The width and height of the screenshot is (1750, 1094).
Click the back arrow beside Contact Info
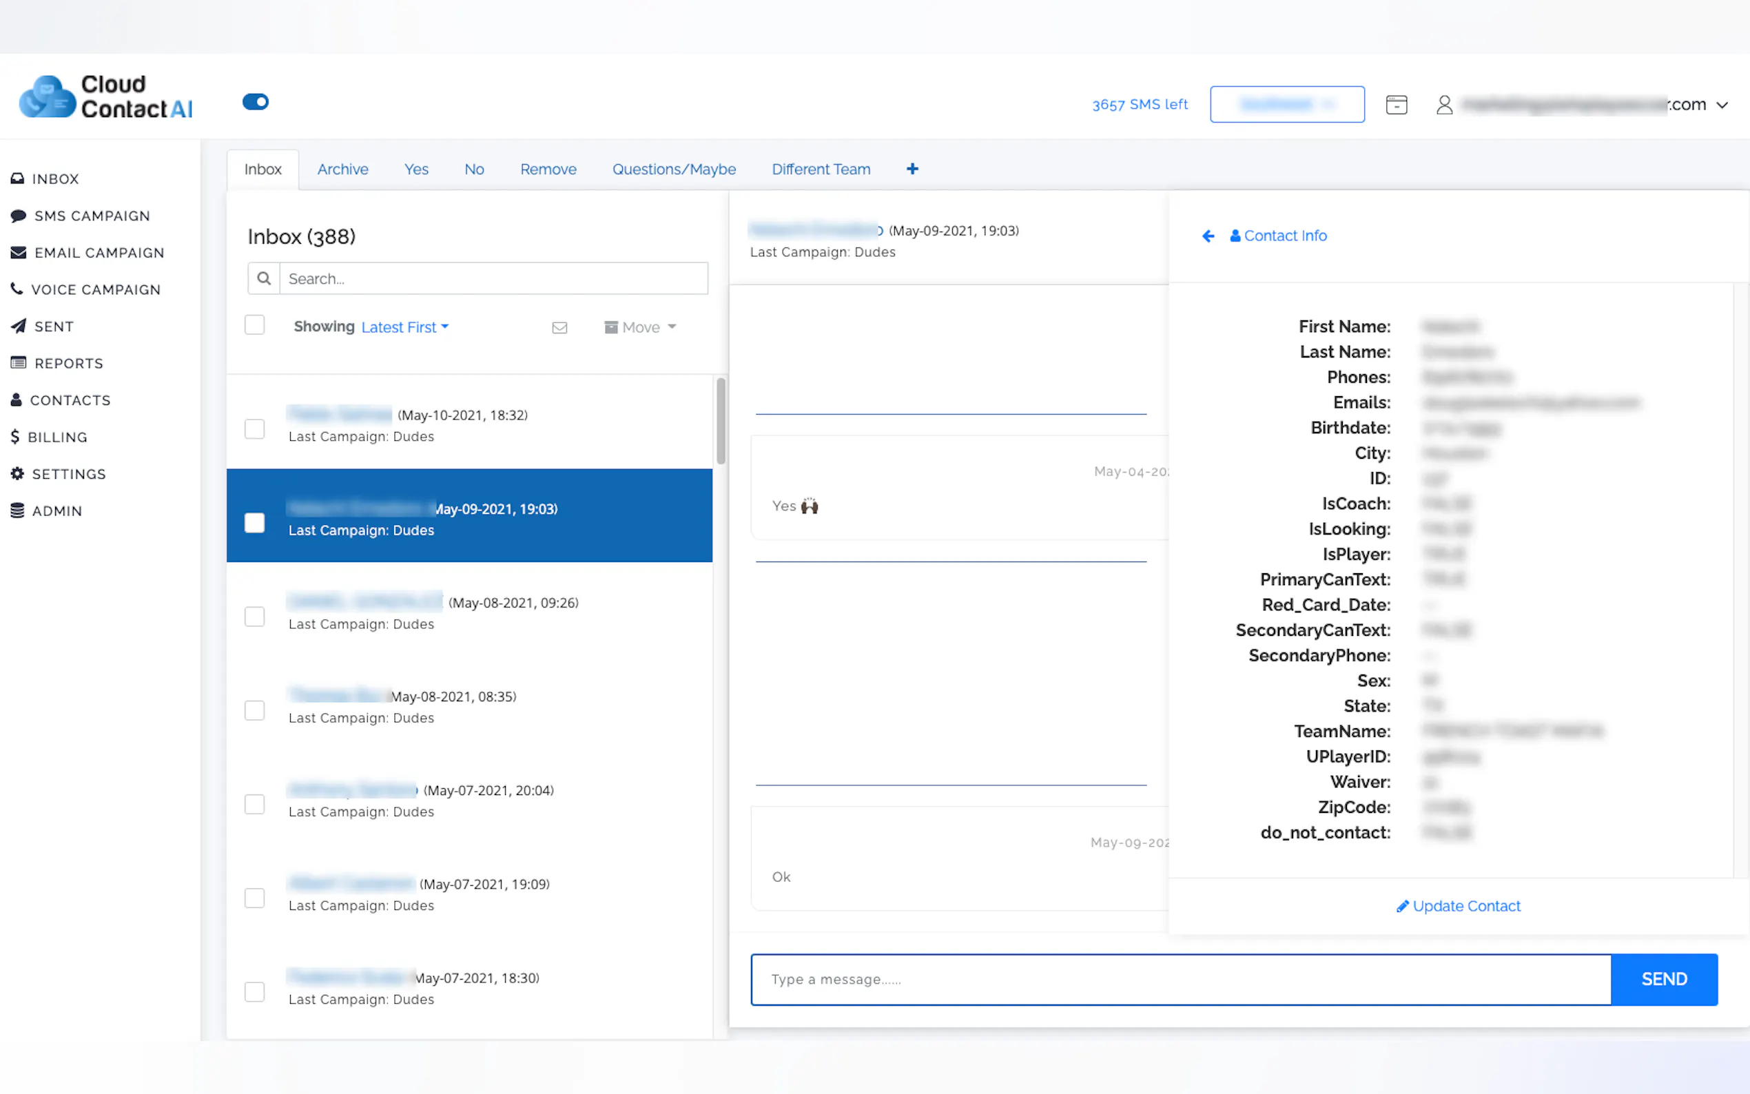tap(1207, 236)
